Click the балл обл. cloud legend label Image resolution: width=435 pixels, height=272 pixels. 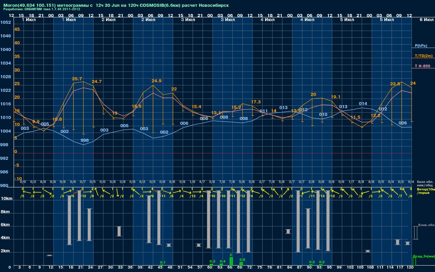coord(425,182)
